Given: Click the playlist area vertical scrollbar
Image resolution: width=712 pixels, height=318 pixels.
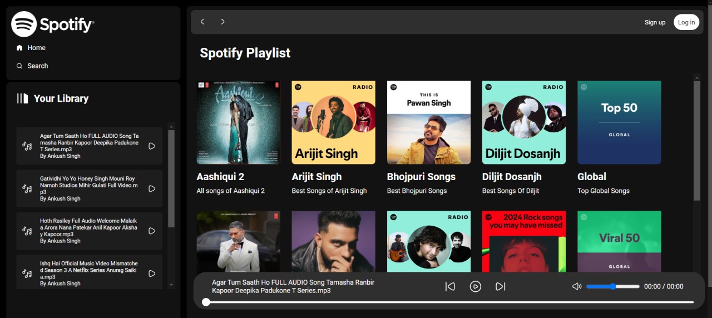Looking at the screenshot, I should pos(697,141).
